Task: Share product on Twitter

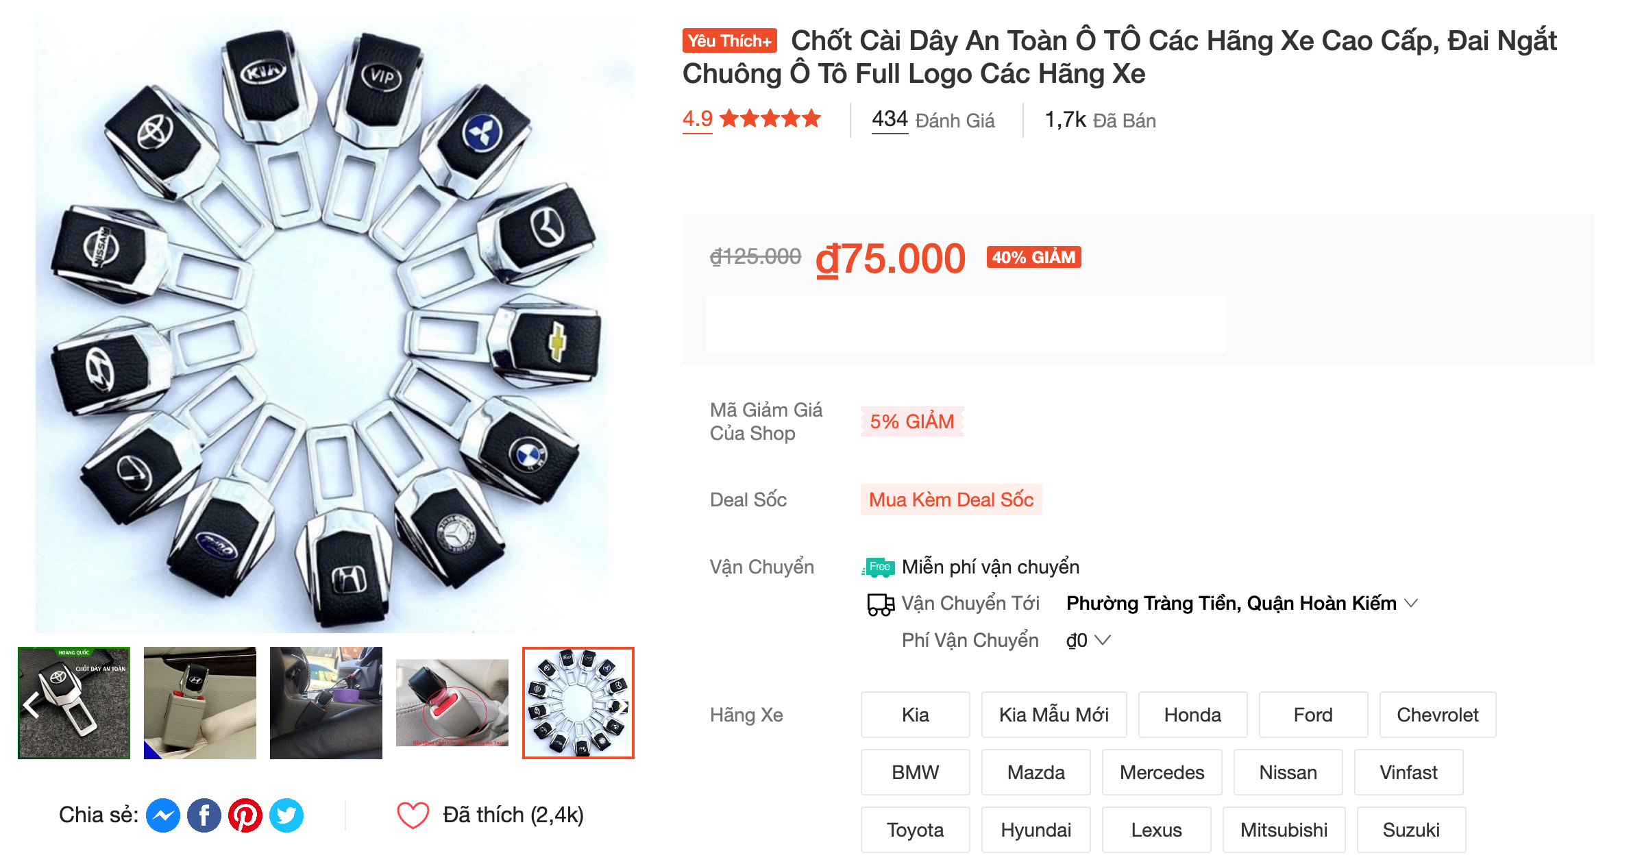Action: point(286,815)
